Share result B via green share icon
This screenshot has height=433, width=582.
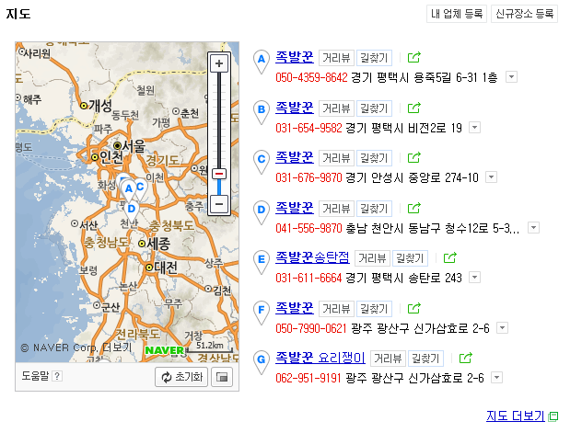pyautogui.click(x=413, y=108)
